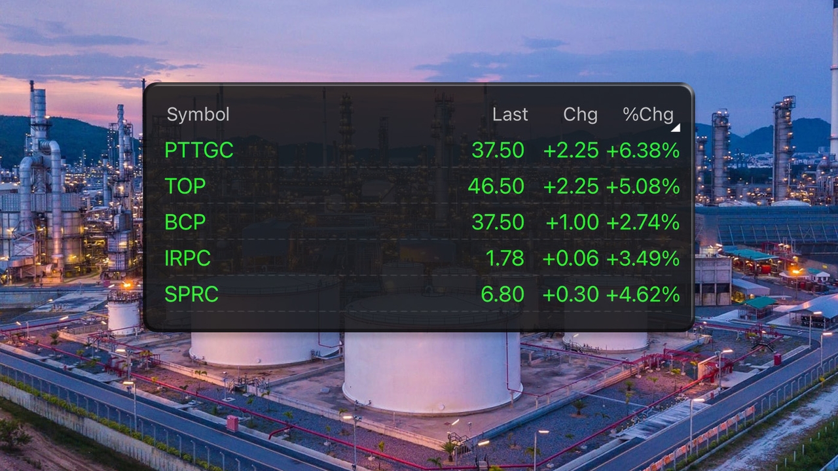Click the +0.06 change for IRPC
Screen dimensions: 838x471
570,258
